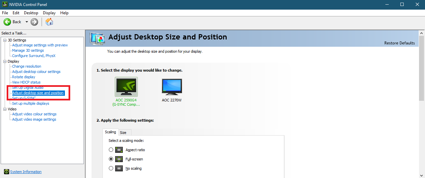
Task: Click the No scaling icon
Action: pyautogui.click(x=119, y=168)
